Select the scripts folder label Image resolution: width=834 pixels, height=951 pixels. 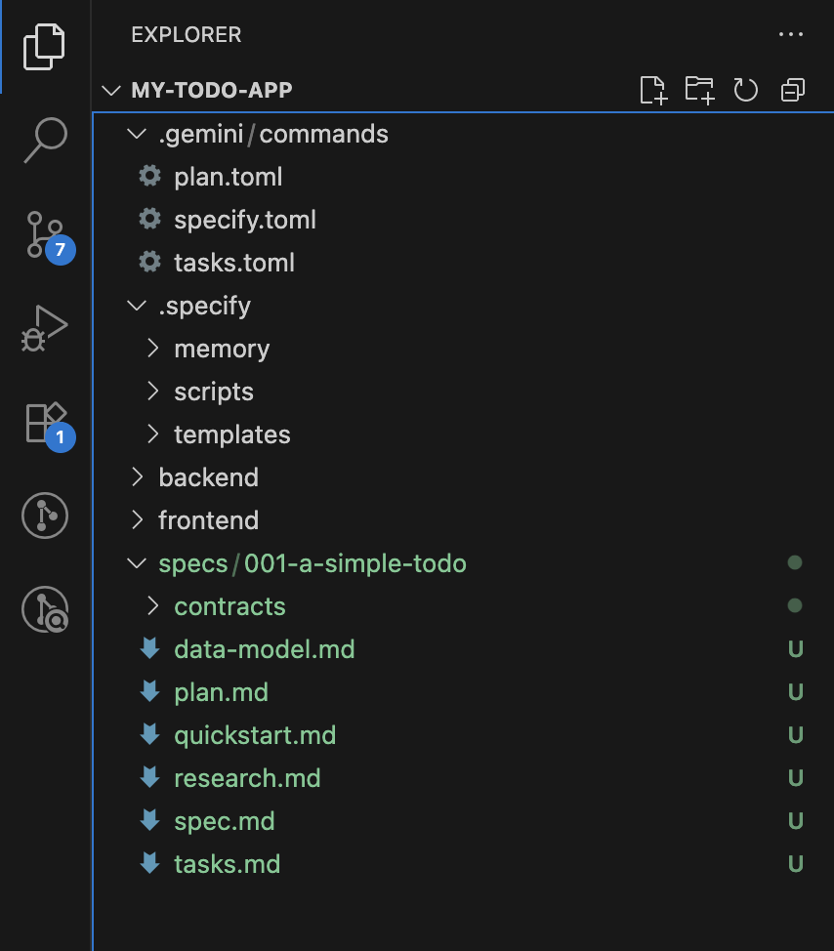[214, 393]
